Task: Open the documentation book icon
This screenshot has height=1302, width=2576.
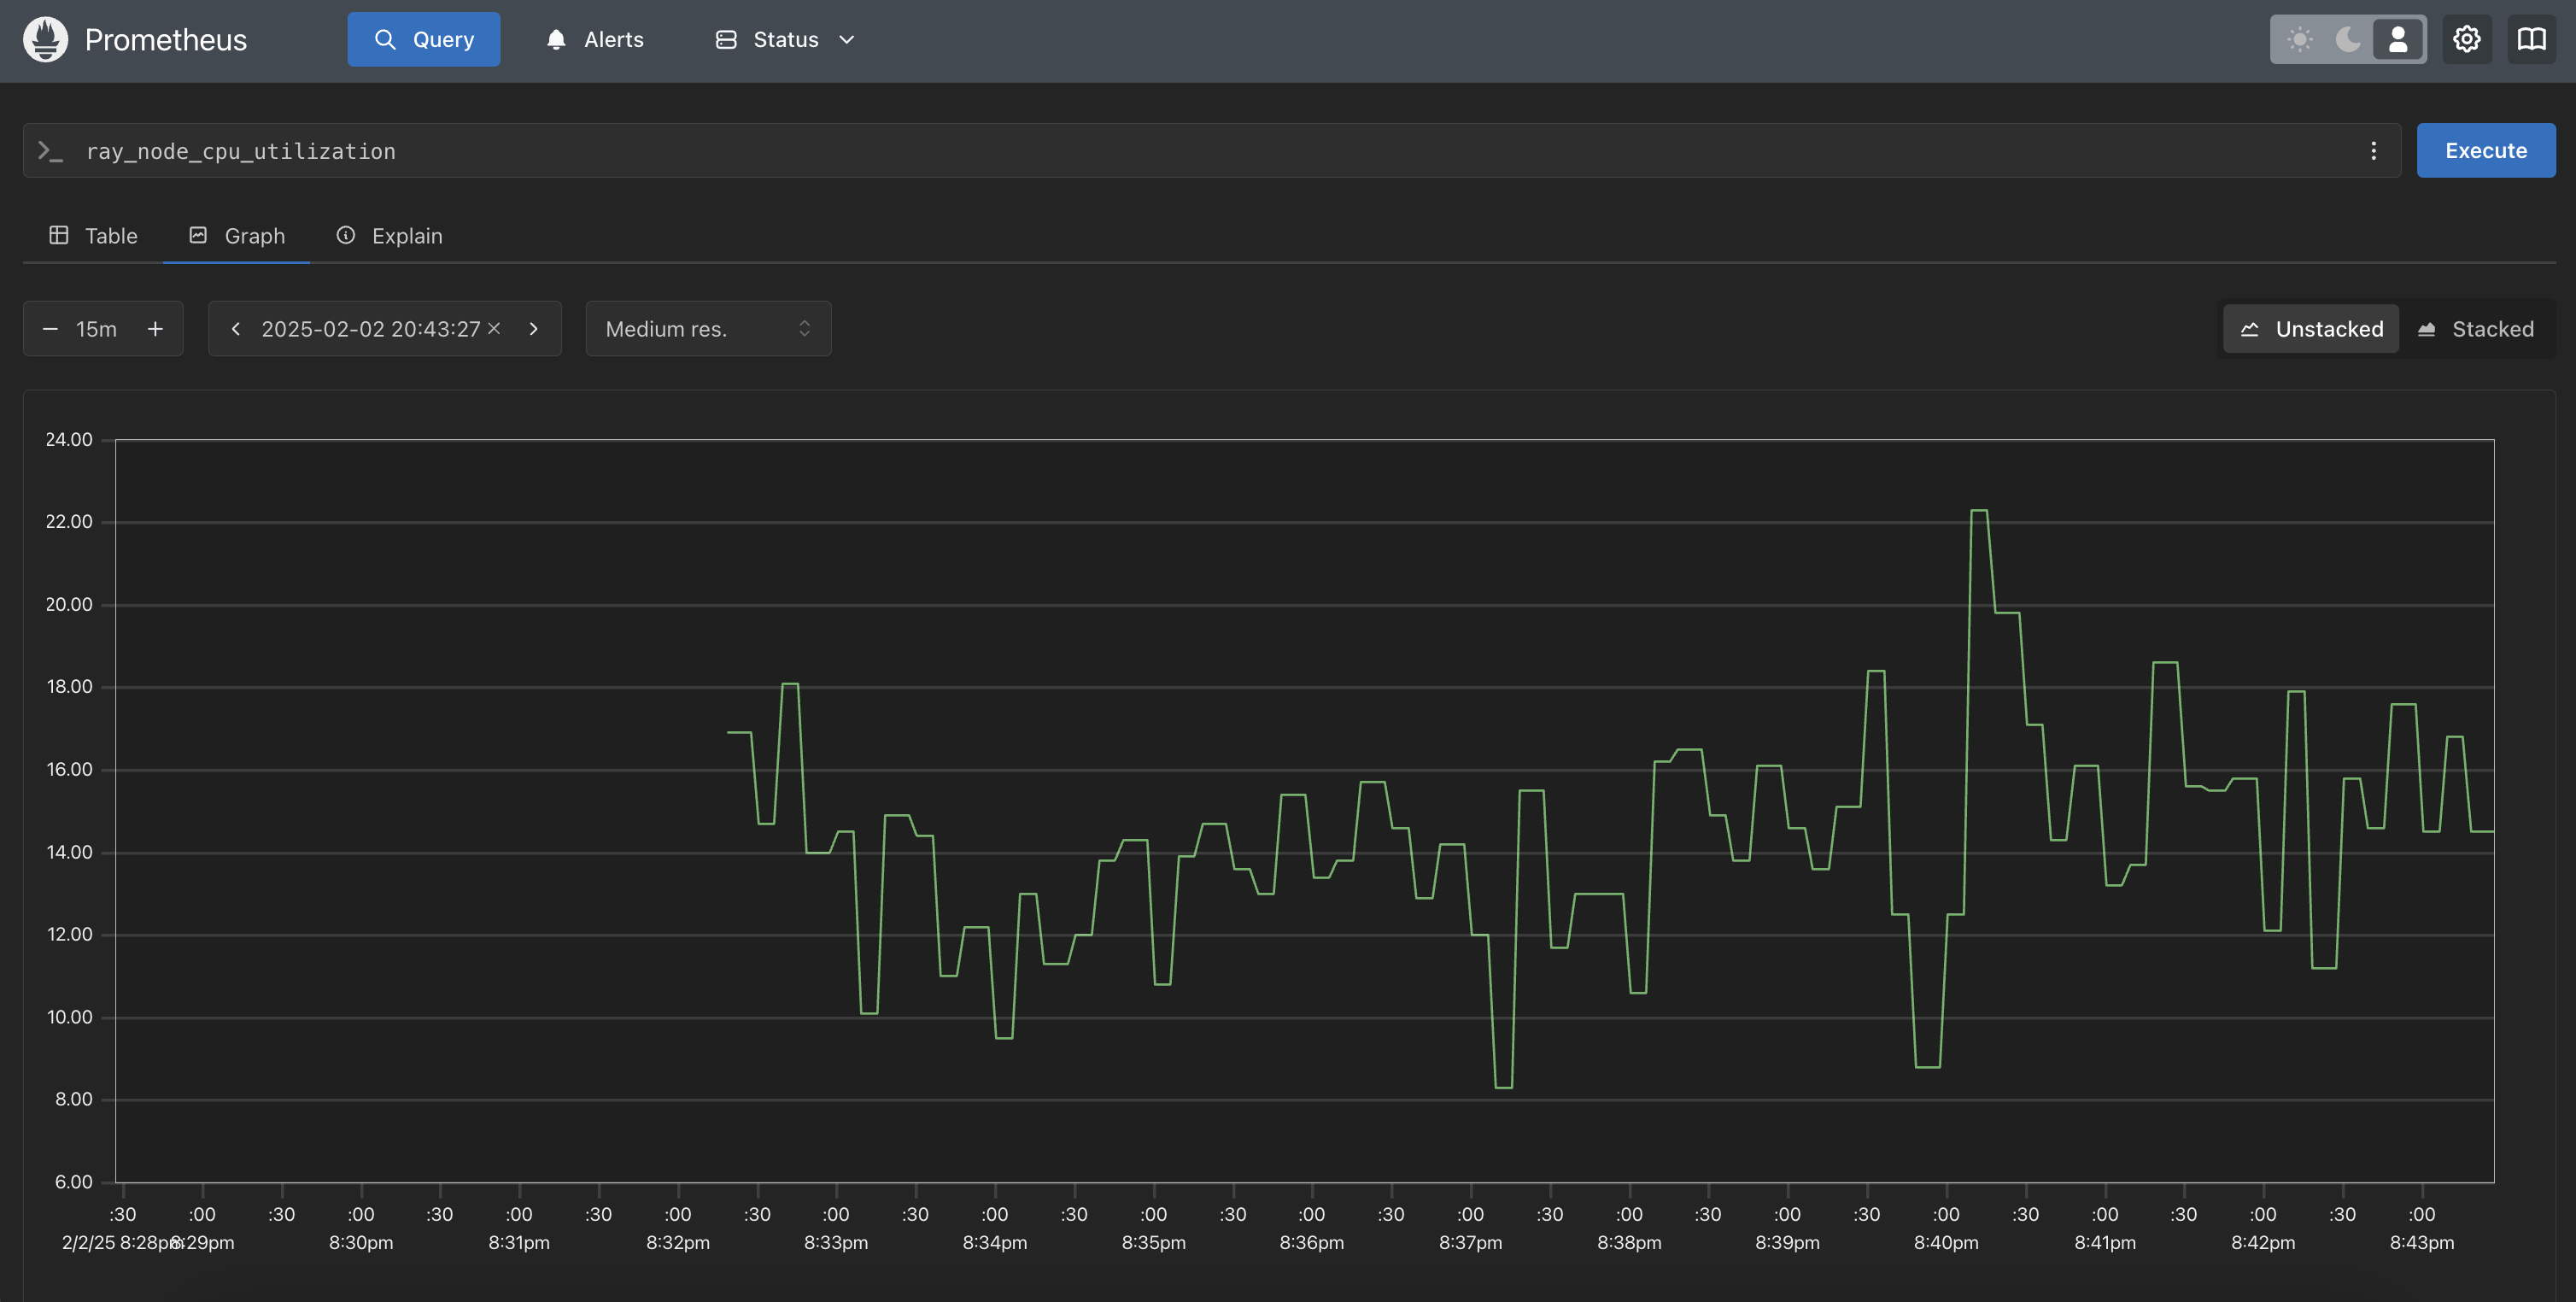Action: click(x=2531, y=40)
